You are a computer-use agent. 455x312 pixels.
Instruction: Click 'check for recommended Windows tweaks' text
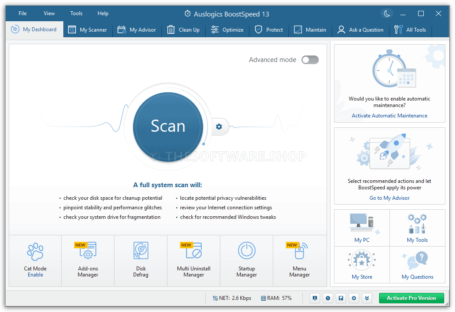point(228,217)
